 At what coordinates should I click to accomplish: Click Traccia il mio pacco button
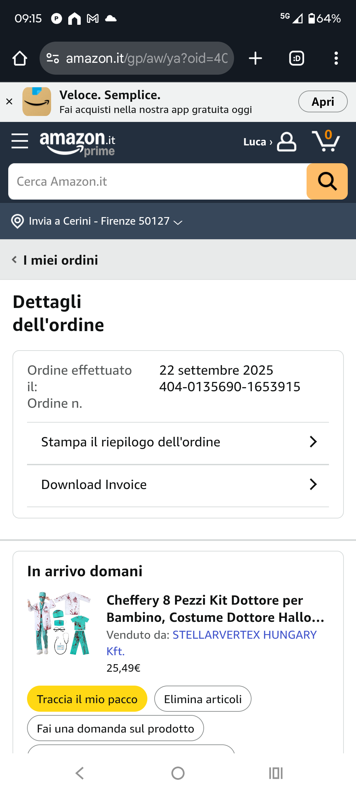pyautogui.click(x=87, y=699)
